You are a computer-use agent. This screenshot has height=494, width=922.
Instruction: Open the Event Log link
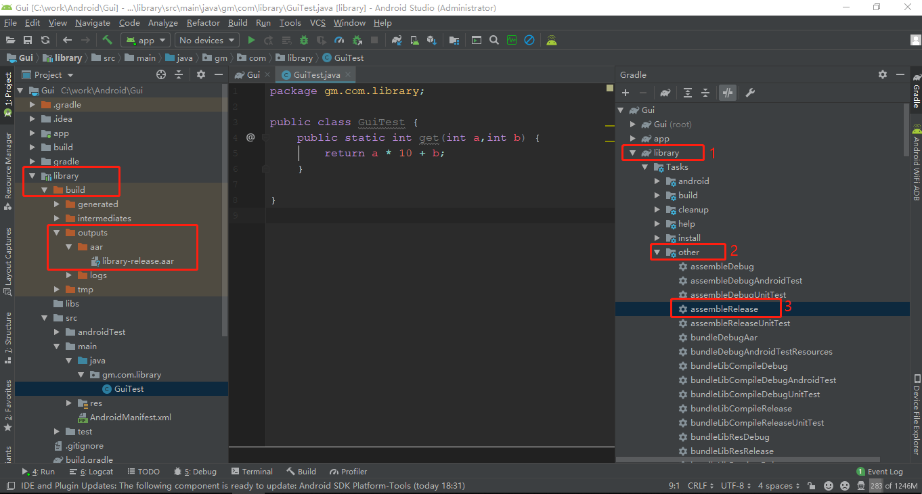[884, 471]
